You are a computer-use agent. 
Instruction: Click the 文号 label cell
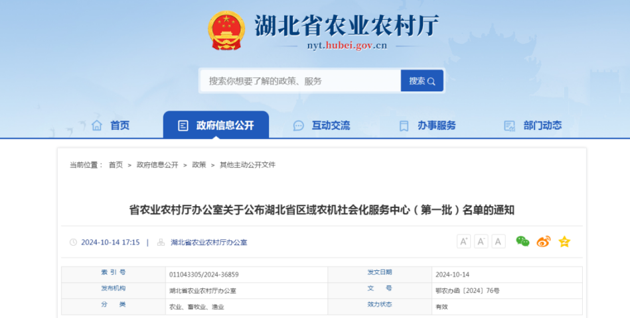[x=380, y=290]
